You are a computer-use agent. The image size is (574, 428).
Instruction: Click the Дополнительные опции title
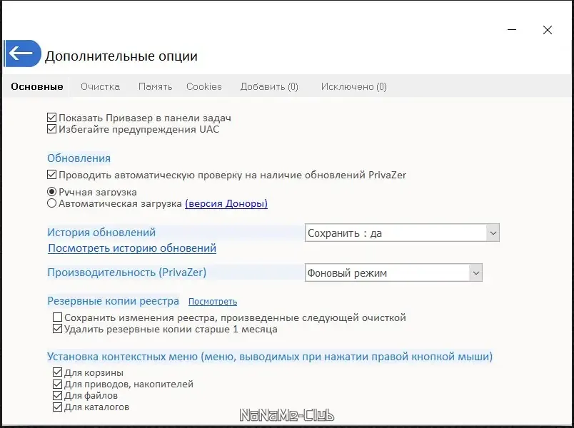tap(121, 56)
